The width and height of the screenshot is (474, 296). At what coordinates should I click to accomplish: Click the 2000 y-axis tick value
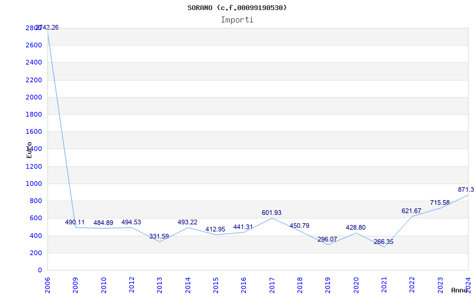coord(34,97)
